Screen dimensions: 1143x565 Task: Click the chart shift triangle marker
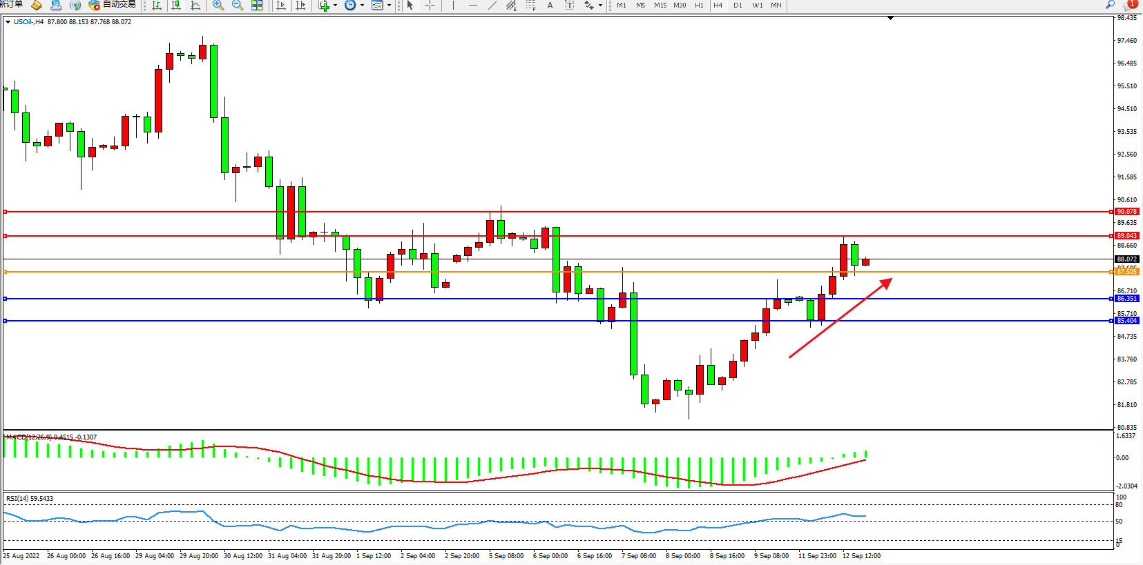(890, 18)
